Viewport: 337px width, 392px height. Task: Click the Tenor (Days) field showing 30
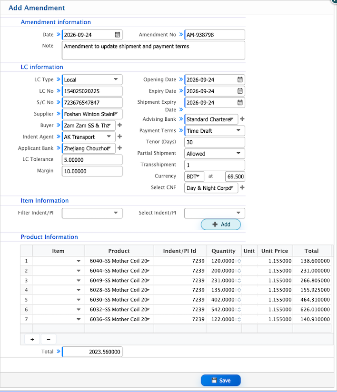coord(215,142)
